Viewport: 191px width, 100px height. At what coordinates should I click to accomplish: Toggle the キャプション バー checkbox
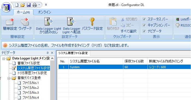144,25
